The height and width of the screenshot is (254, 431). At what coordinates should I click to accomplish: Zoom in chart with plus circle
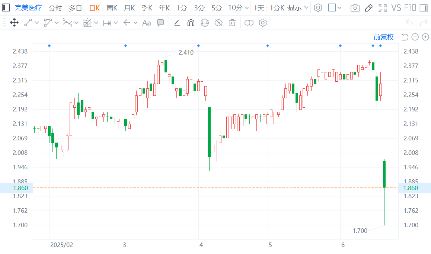(425, 37)
